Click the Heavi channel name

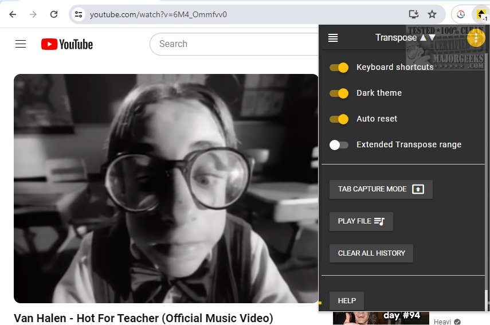[x=442, y=322]
